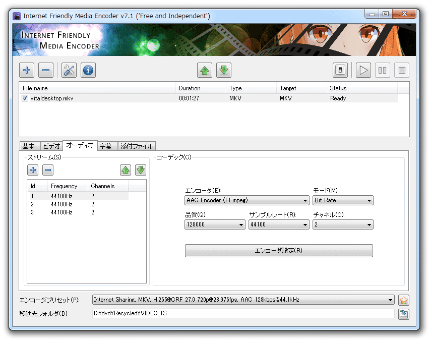Click the application icon in title bar
The width and height of the screenshot is (430, 341).
pos(17,16)
